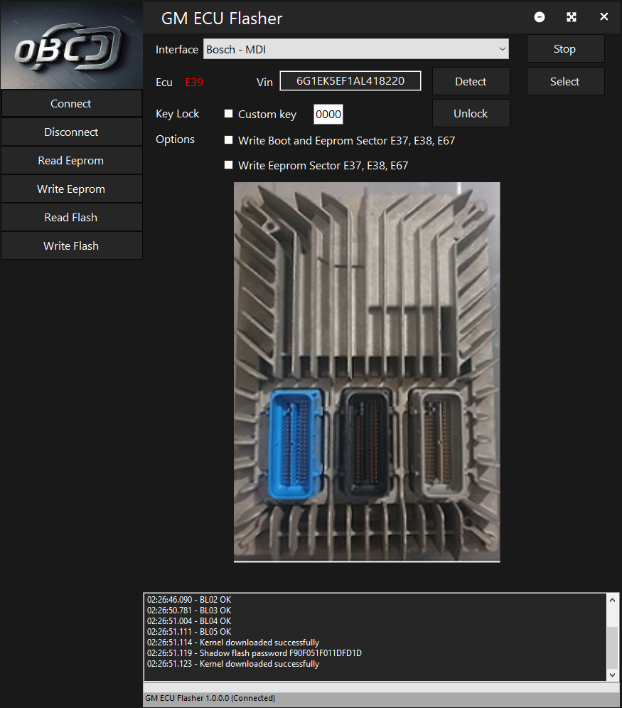Select the 02:26:51.114 Kernel downloaded log line
This screenshot has width=622, height=708.
233,642
